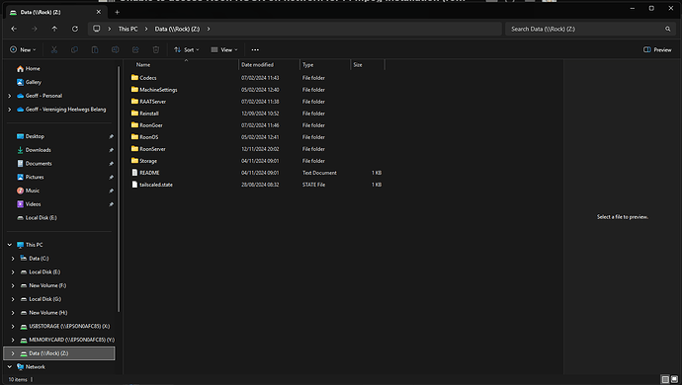This screenshot has height=385, width=682.
Task: Select the MachineSettings folder
Action: click(x=158, y=90)
